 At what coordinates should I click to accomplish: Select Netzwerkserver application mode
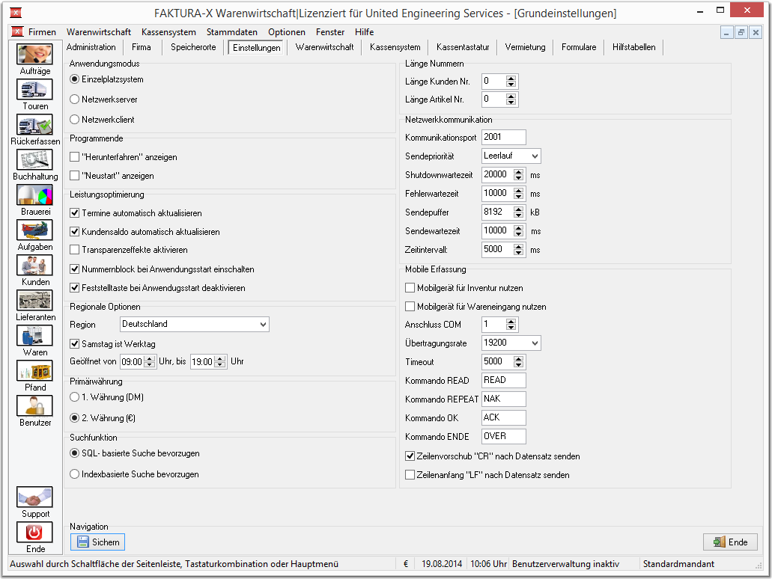(74, 99)
